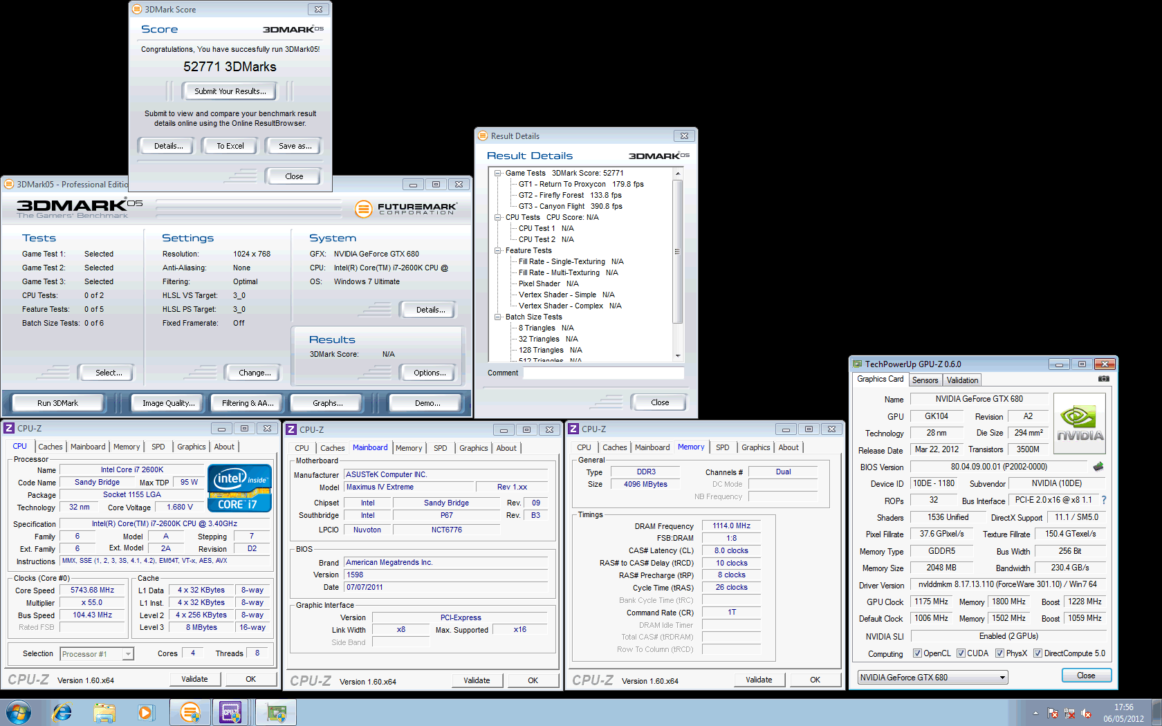Click NVIDIA logo in GPU-Z
The height and width of the screenshot is (726, 1162).
coord(1080,423)
